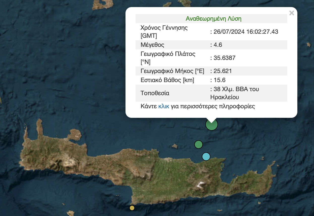Viewport: 314px width, 216px height.
Task: Click the cyan earthquake marker near the coast
Action: (x=206, y=157)
